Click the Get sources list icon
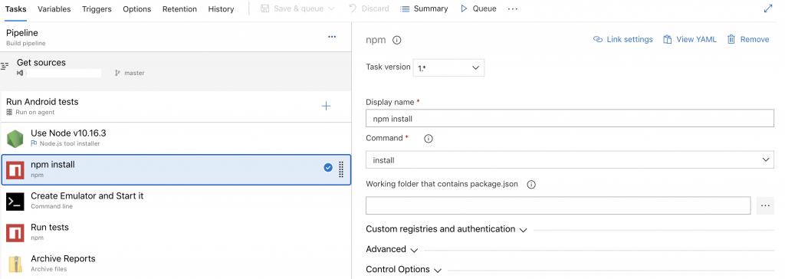The height and width of the screenshot is (279, 785). pos(5,66)
